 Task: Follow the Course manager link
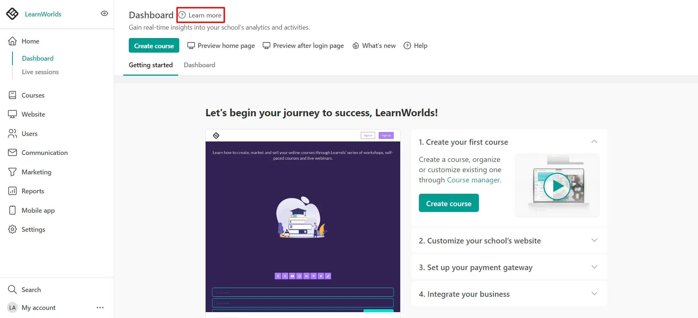pos(473,180)
